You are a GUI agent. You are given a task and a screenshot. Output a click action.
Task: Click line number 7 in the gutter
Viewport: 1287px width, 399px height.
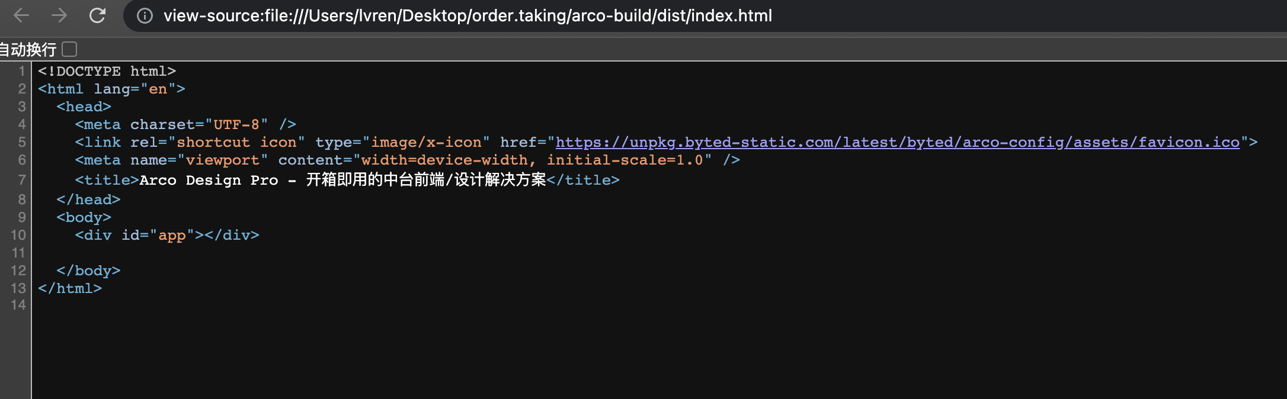(21, 181)
